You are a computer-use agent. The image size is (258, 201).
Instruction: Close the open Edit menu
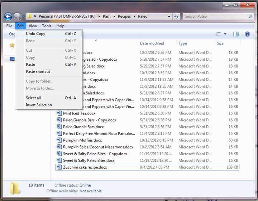[20, 26]
